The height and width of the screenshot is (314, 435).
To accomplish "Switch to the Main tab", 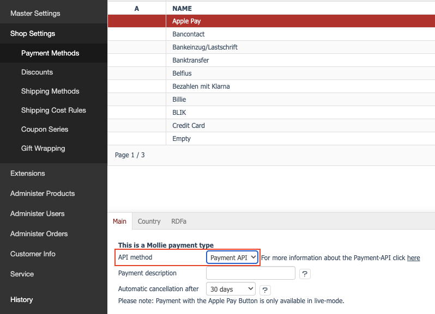I will click(119, 221).
